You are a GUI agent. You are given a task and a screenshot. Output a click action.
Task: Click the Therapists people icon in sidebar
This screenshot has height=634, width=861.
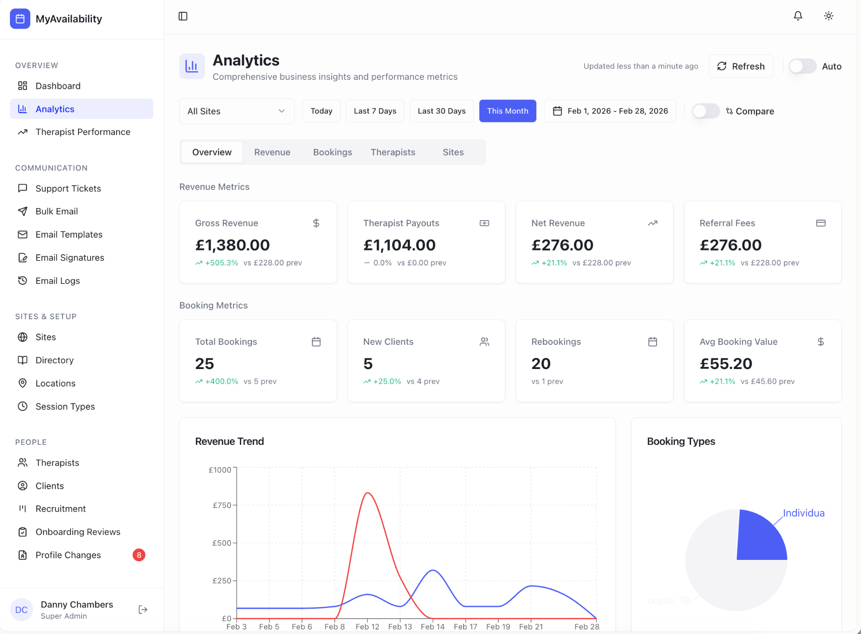tap(22, 463)
